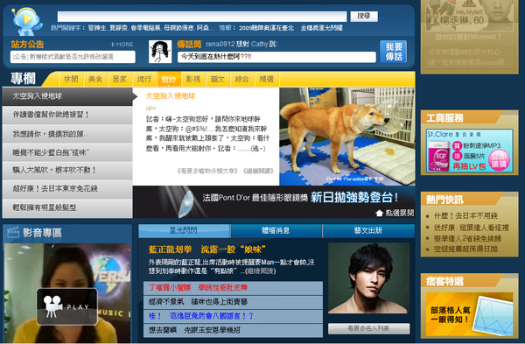This screenshot has height=344, width=525.
Task: Click the blue robot mascot logo
Action: pos(27,21)
